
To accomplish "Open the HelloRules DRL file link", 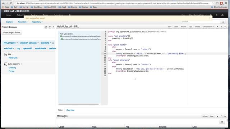I will pos(13,58).
